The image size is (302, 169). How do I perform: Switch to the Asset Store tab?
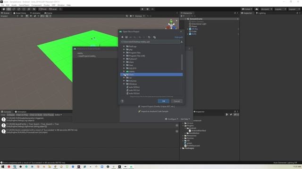[x=20, y=13]
